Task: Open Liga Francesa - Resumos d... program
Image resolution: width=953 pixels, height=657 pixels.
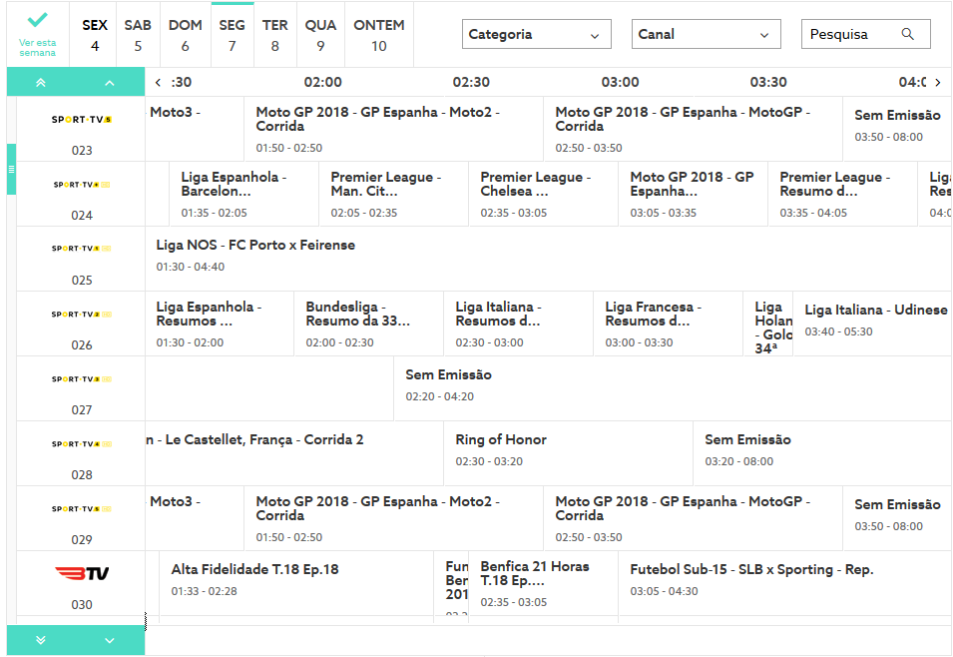Action: pos(668,324)
